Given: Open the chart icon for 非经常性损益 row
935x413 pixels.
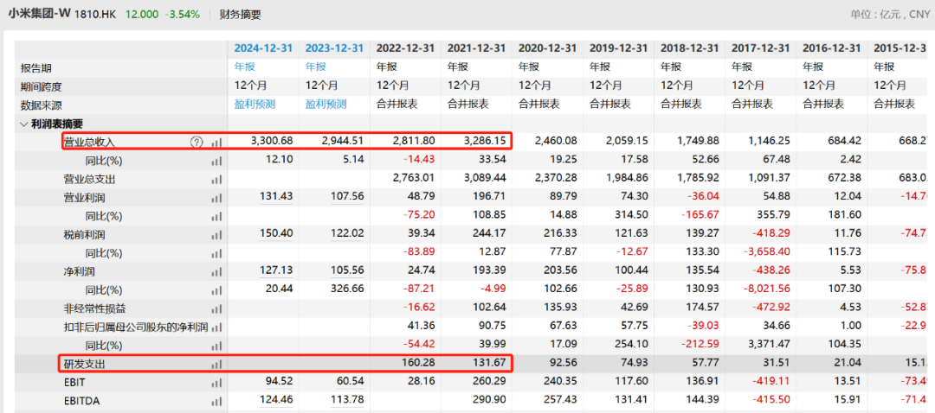Looking at the screenshot, I should point(216,308).
